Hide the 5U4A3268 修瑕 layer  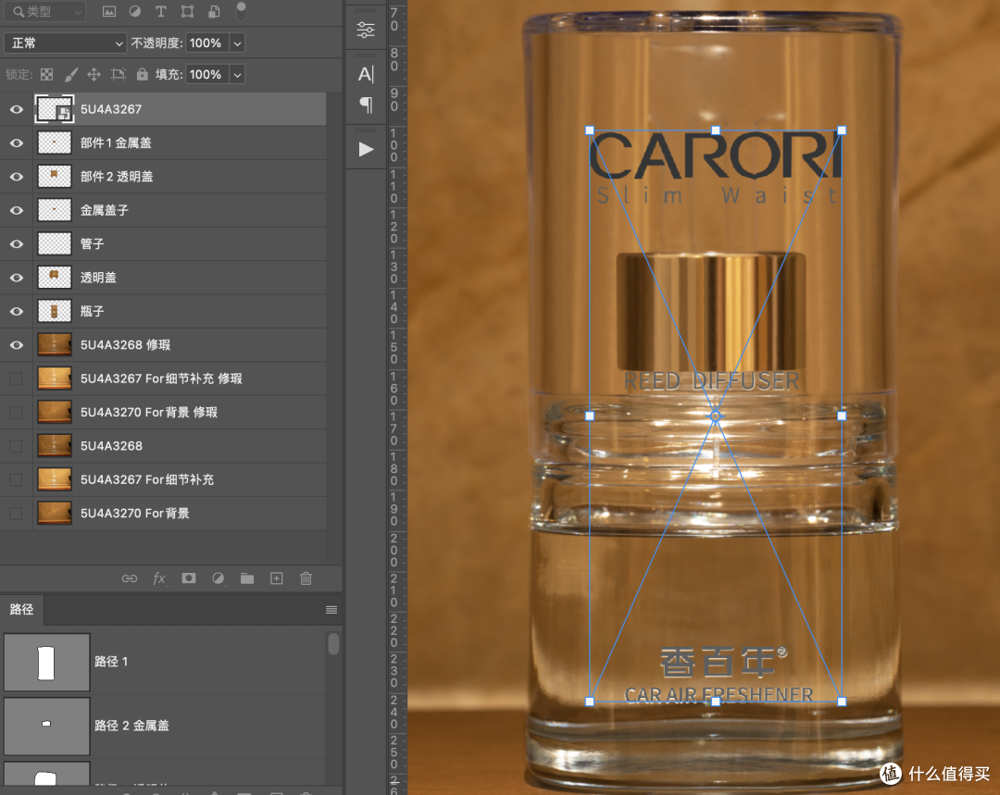pos(17,345)
